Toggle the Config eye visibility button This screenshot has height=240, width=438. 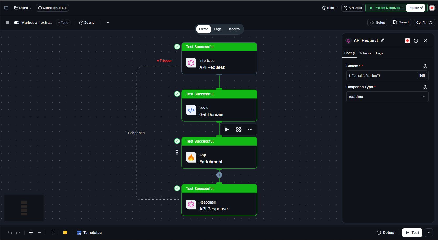tap(424, 23)
